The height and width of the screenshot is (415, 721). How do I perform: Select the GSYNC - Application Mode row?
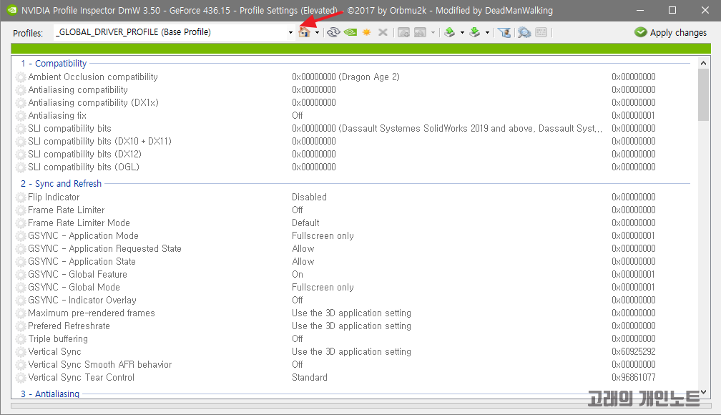click(x=353, y=235)
